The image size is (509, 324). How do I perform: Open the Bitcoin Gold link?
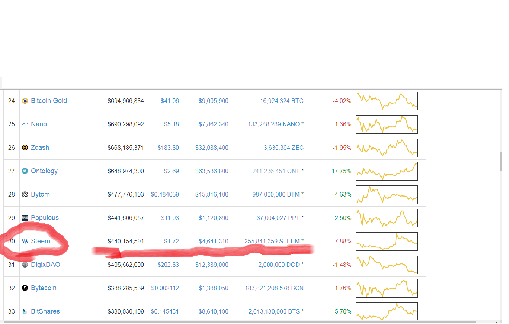click(49, 101)
